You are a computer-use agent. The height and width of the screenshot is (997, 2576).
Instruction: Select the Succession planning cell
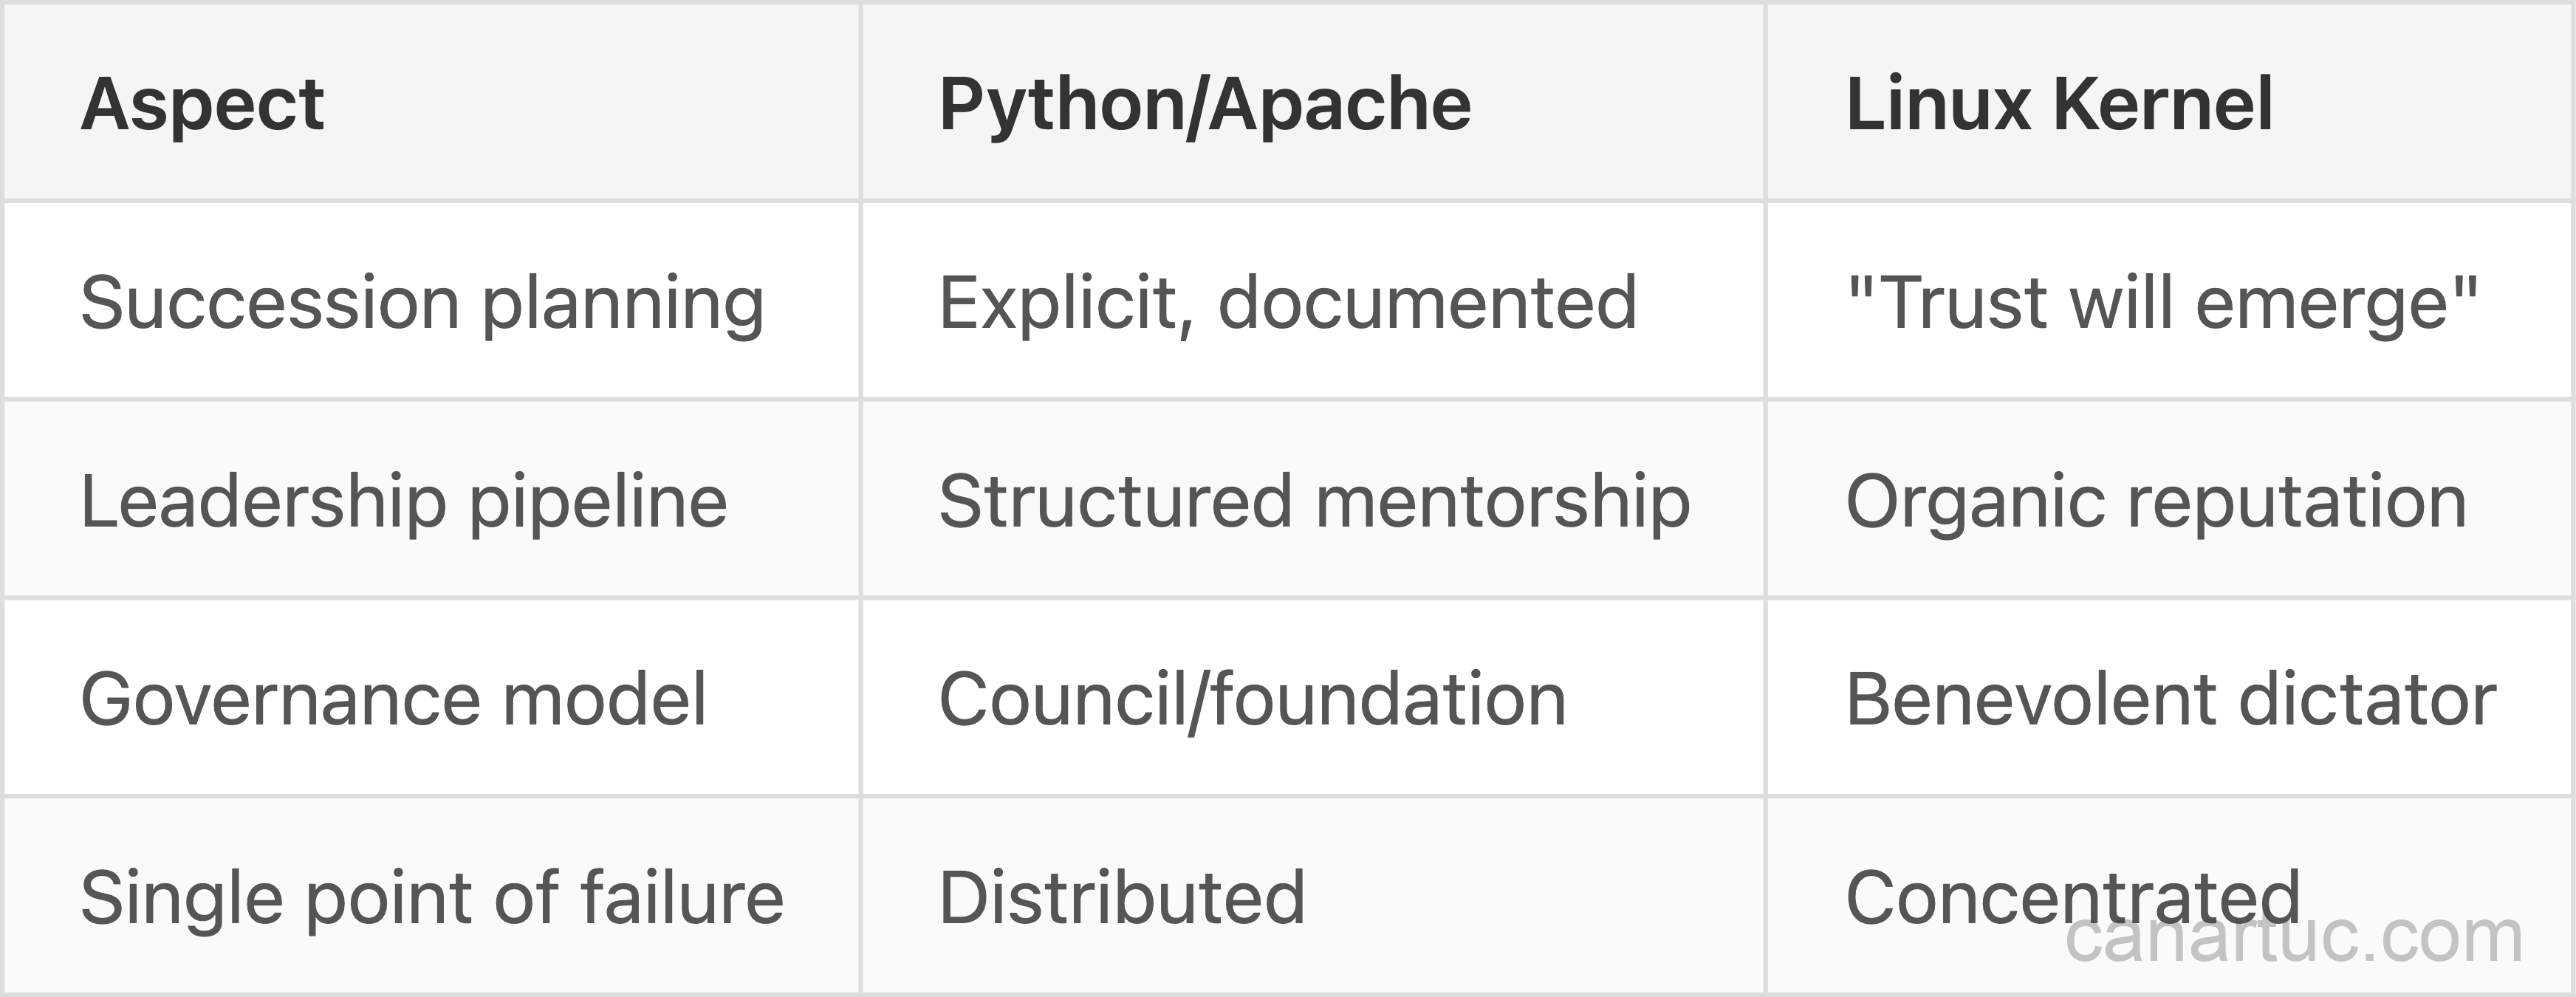tap(422, 302)
